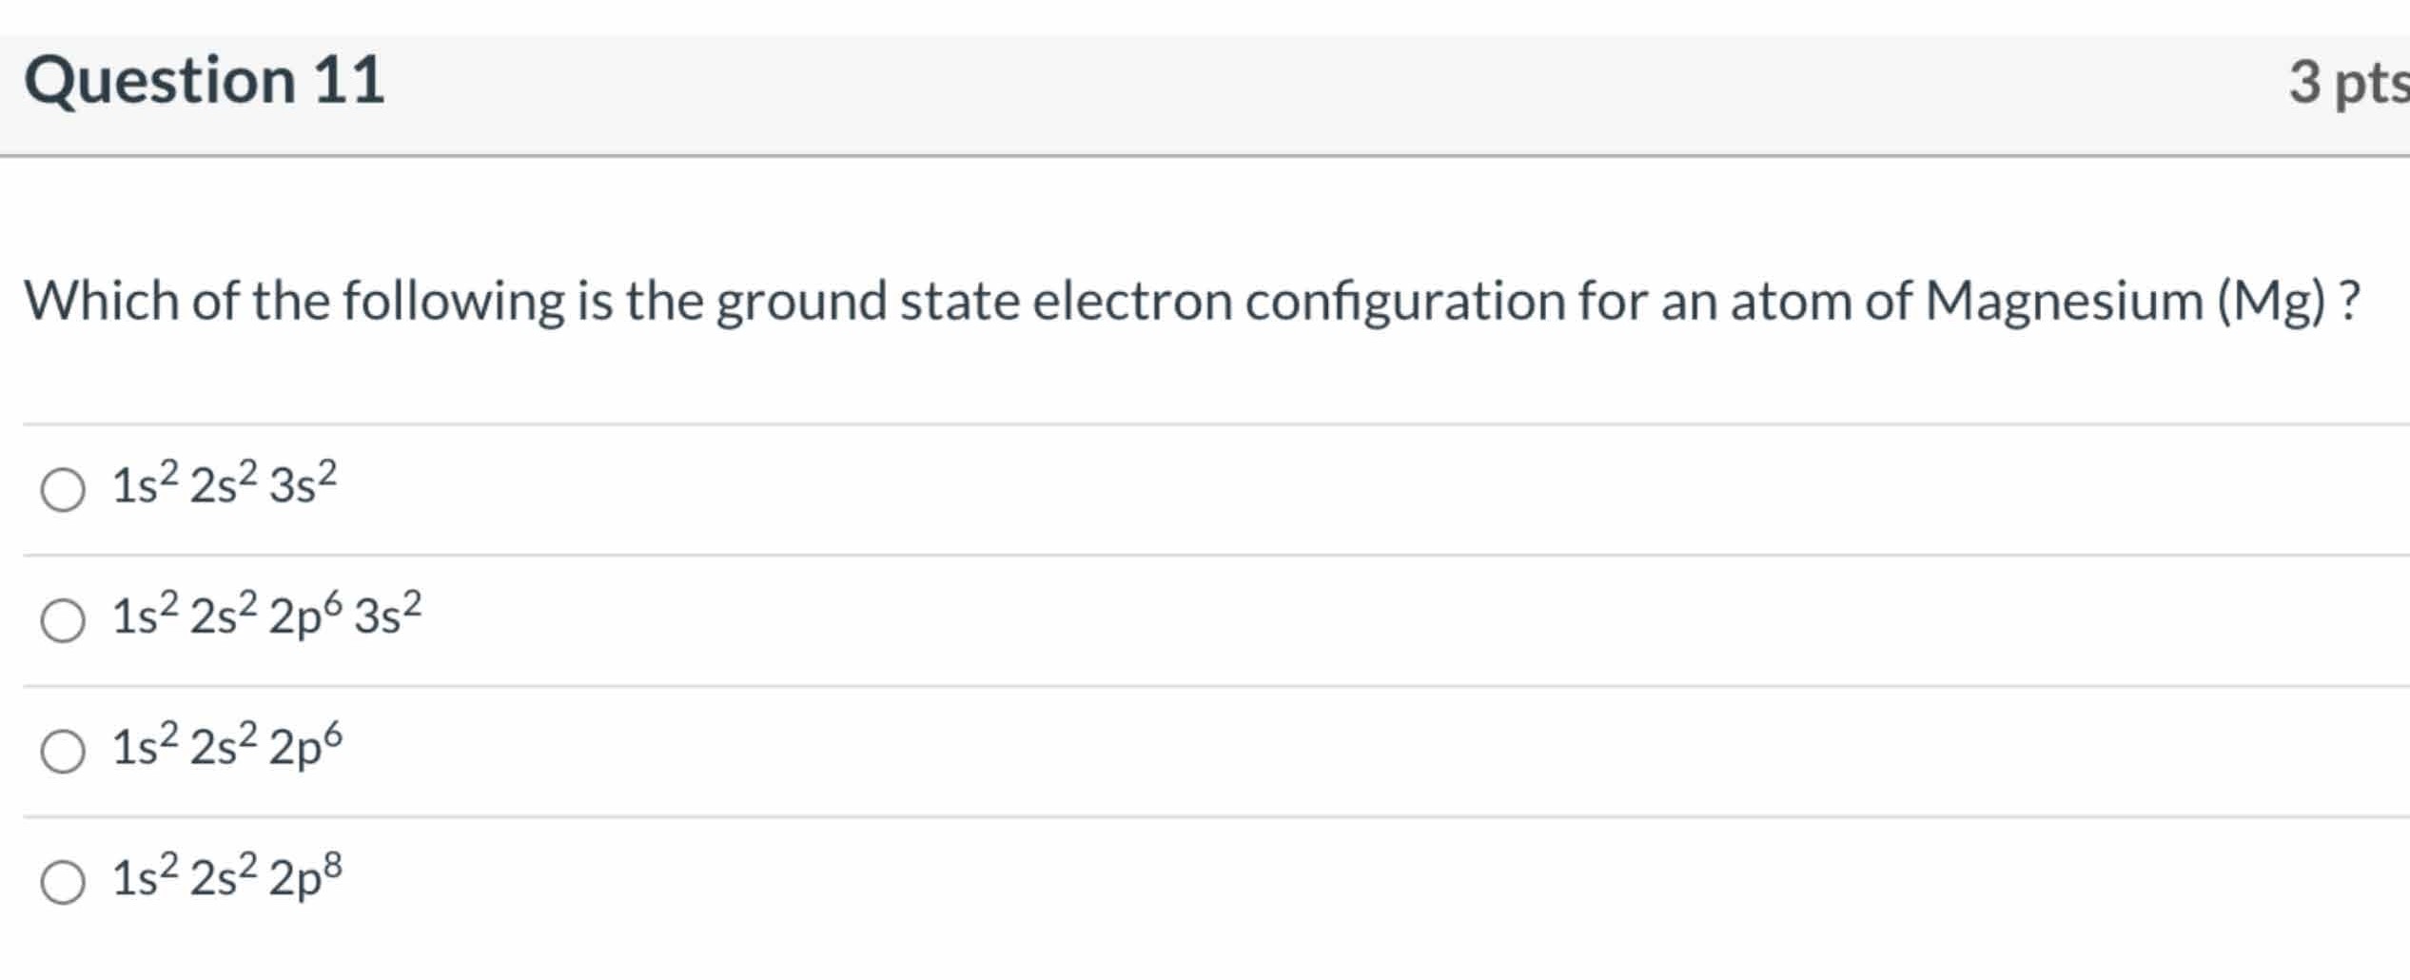The height and width of the screenshot is (980, 2410).
Task: Mark the 1s² 2s² 2p⁸ radio option
Action: click(63, 882)
